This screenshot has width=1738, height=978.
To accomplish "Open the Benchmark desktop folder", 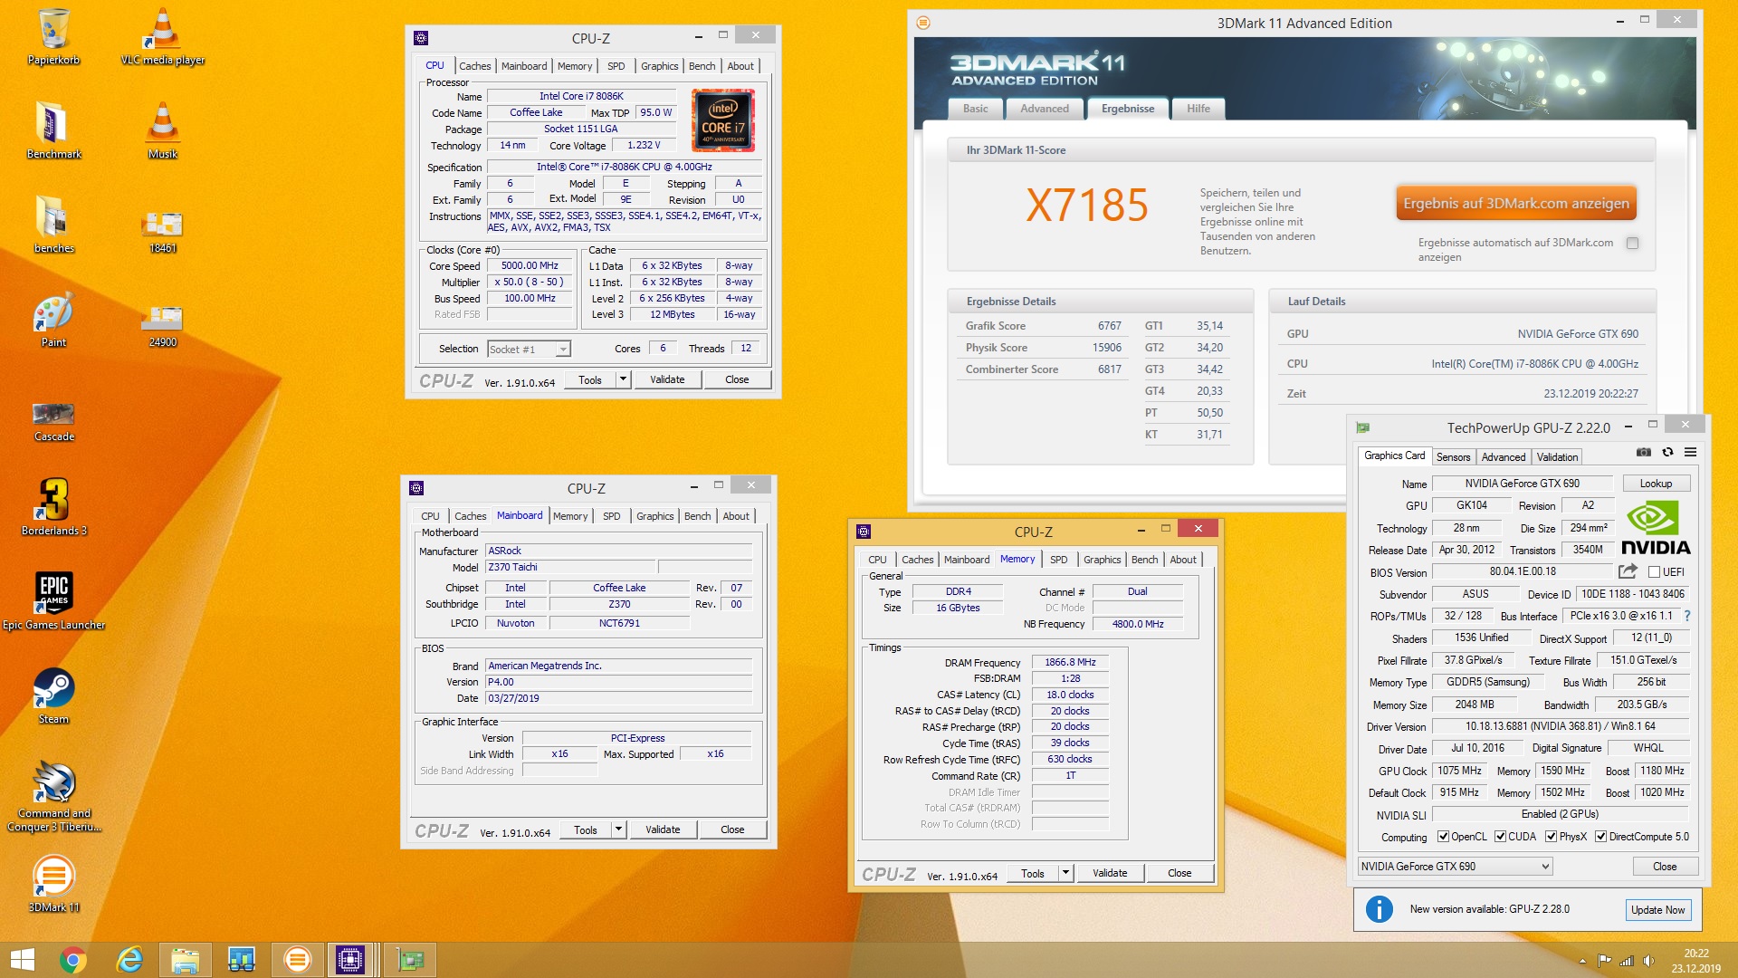I will click(x=53, y=130).
